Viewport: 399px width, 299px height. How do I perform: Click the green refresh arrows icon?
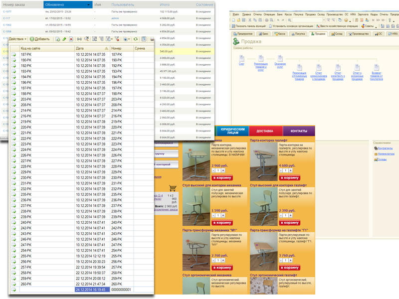click(136, 39)
